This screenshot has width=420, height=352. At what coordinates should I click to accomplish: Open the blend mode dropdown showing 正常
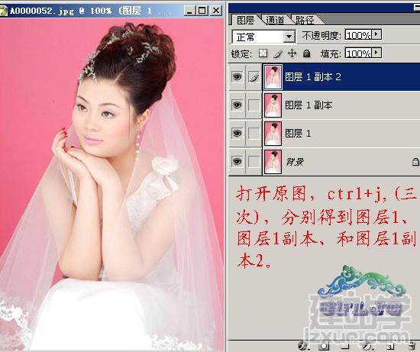pyautogui.click(x=289, y=37)
